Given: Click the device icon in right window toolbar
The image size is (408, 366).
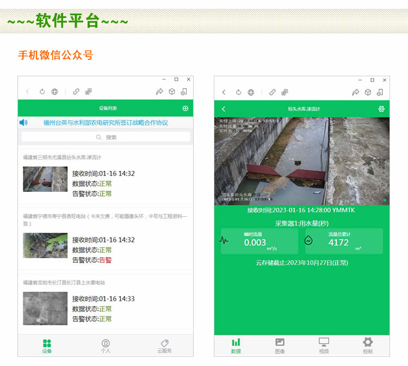Looking at the screenshot, I should pos(380,92).
